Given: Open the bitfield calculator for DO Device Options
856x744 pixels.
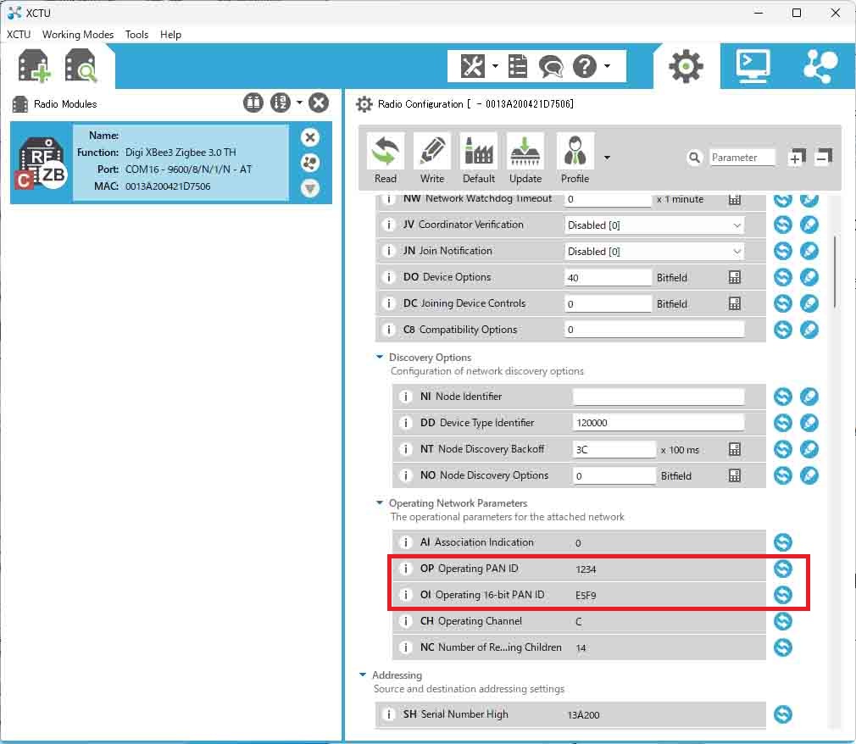Looking at the screenshot, I should click(x=735, y=277).
